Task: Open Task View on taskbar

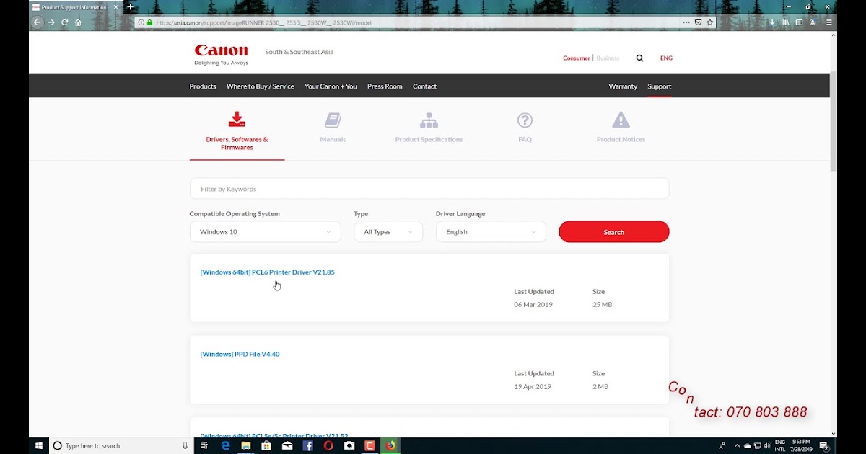Action: pos(204,446)
